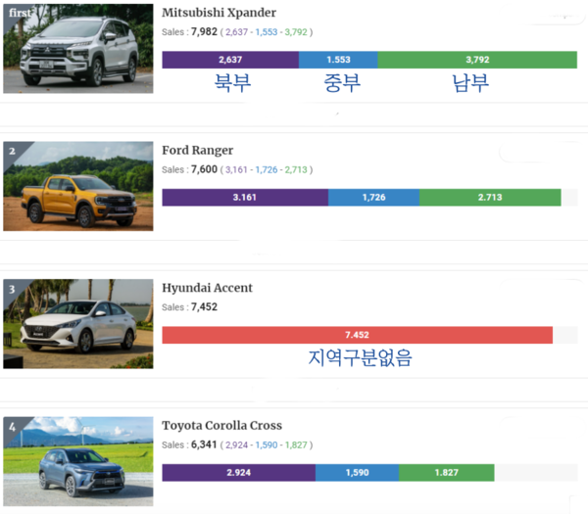588x514 pixels.
Task: Click the 북부 label under Xpander bar
Action: [232, 83]
